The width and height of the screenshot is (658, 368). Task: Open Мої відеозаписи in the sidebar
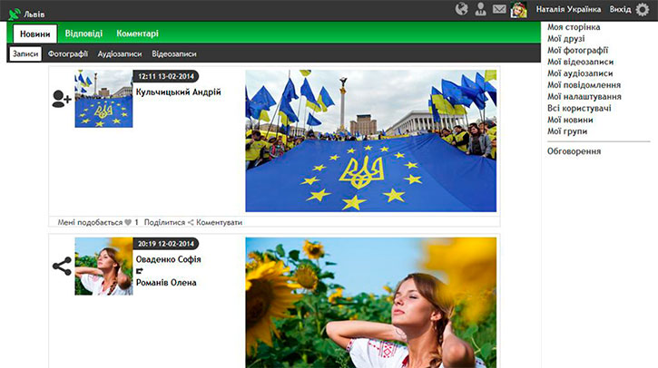coord(580,62)
